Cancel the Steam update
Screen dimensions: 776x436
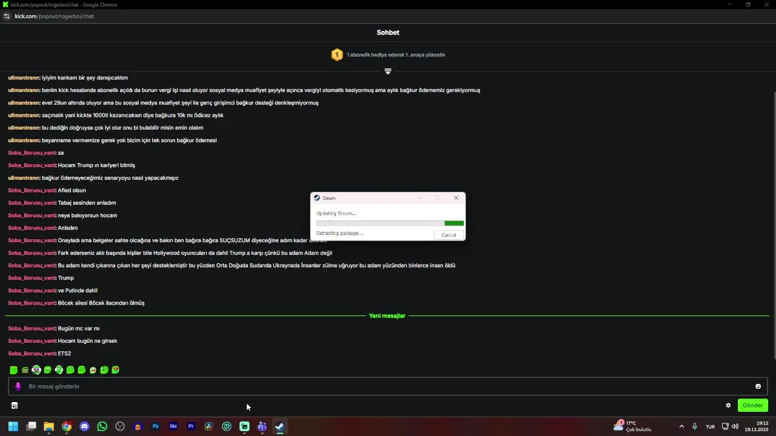[x=449, y=235]
